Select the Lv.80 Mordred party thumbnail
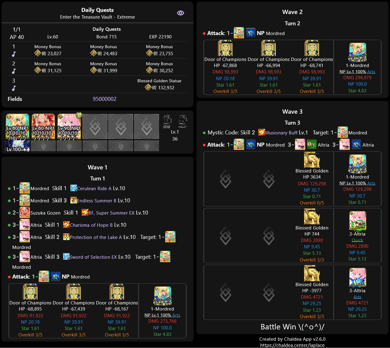 point(17,126)
